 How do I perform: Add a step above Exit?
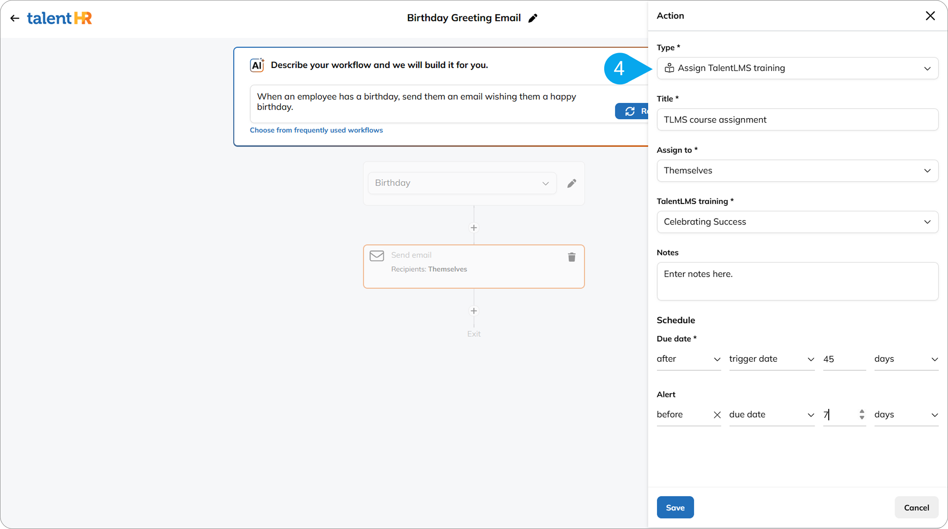474,311
